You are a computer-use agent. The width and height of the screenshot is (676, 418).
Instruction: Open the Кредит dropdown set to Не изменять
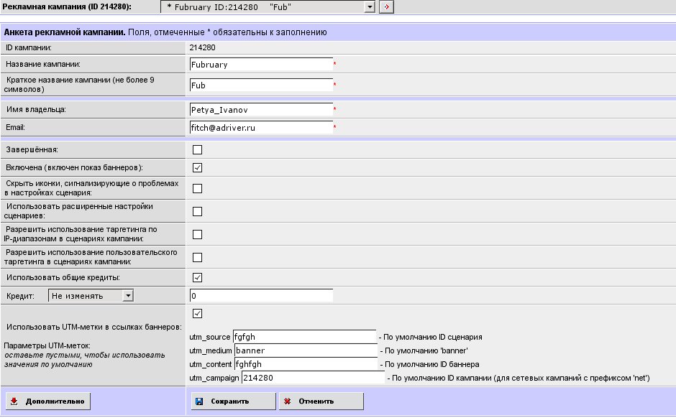91,296
